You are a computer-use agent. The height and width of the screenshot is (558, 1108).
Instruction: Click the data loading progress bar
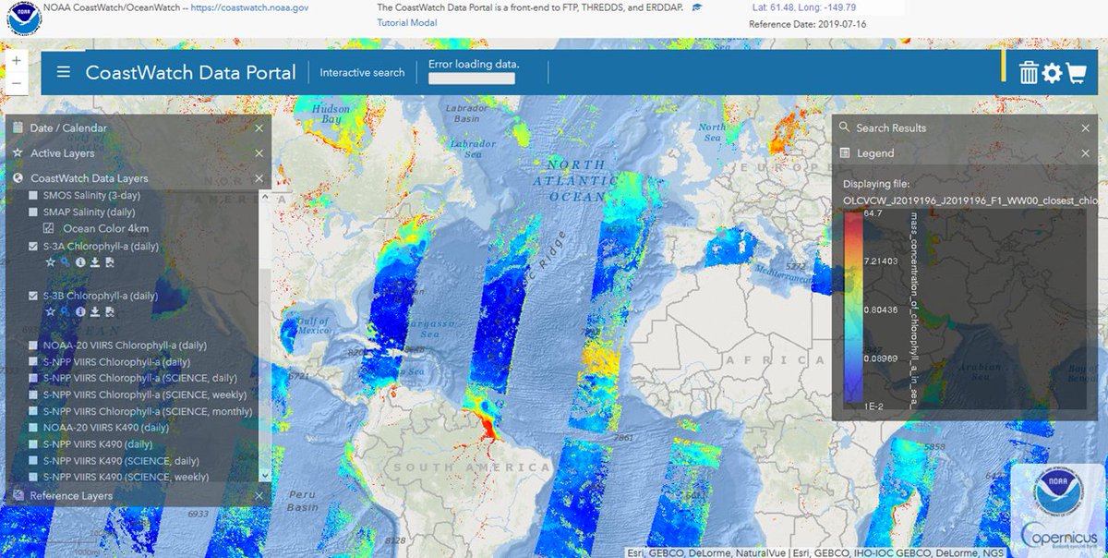click(472, 79)
